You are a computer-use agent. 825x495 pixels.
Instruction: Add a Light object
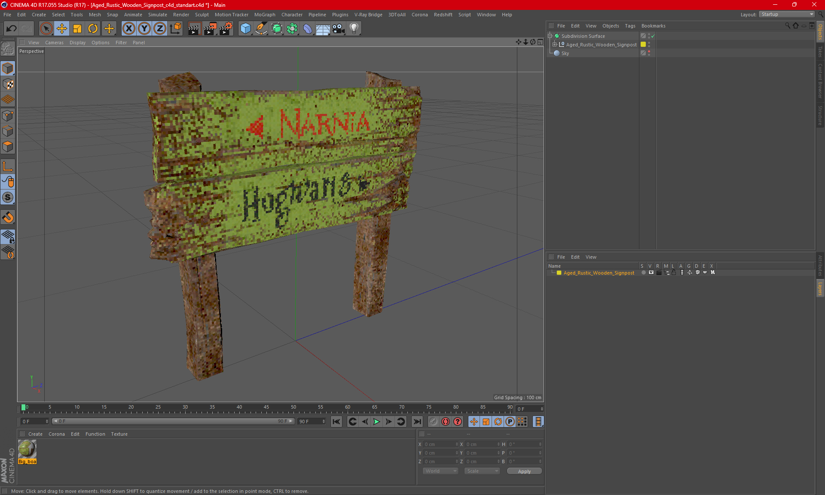pos(354,28)
